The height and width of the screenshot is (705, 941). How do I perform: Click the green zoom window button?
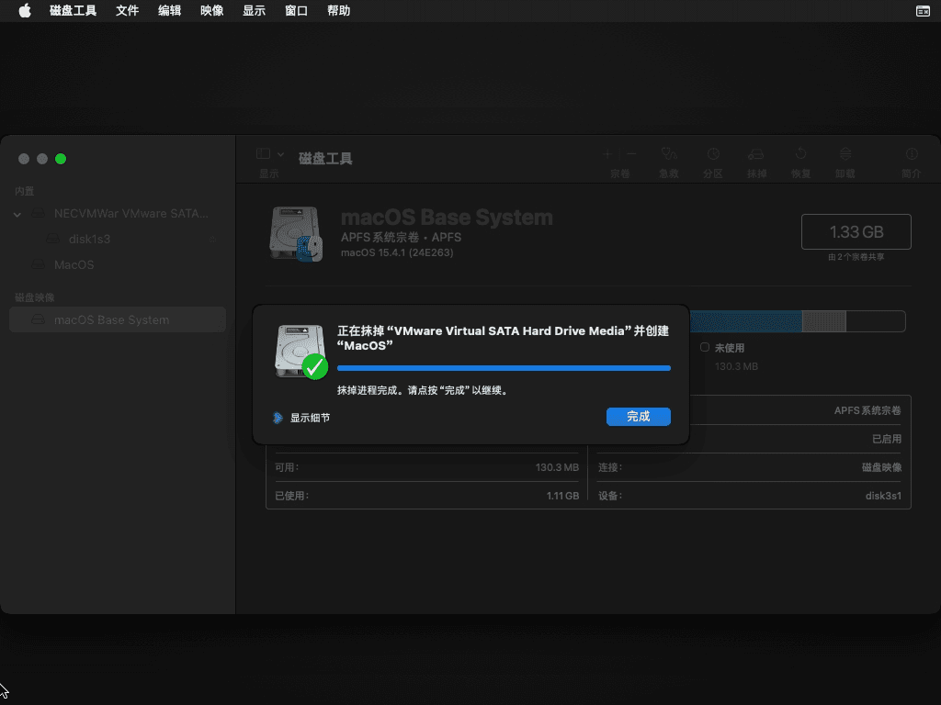coord(61,159)
